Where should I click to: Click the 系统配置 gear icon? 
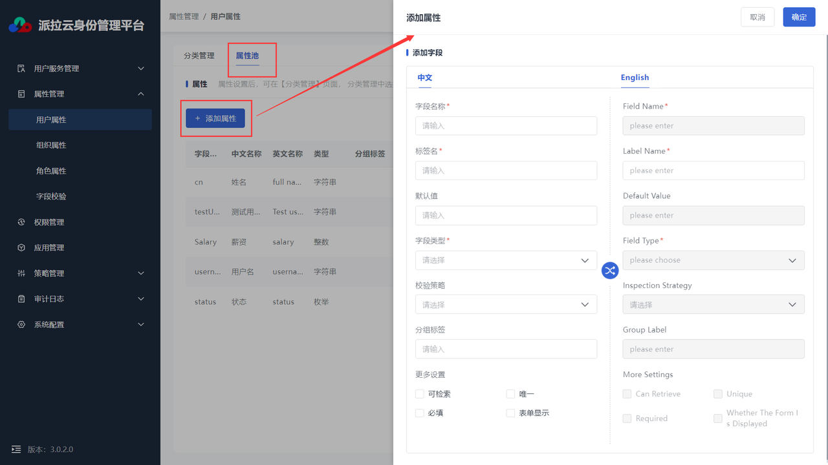tap(21, 324)
